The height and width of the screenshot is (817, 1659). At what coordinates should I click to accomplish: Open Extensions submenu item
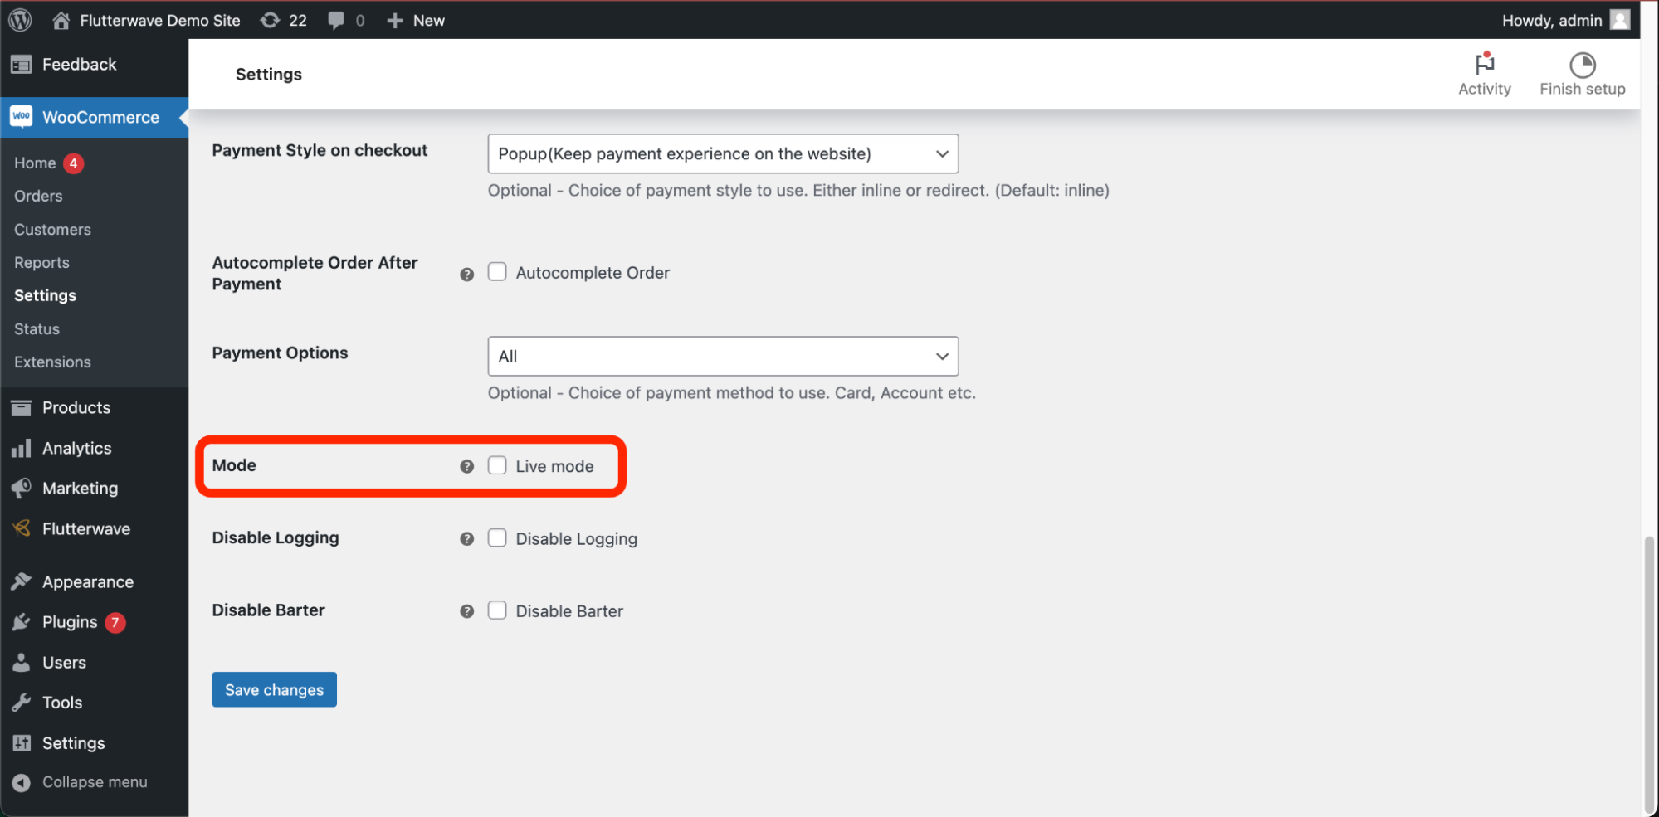(x=52, y=362)
